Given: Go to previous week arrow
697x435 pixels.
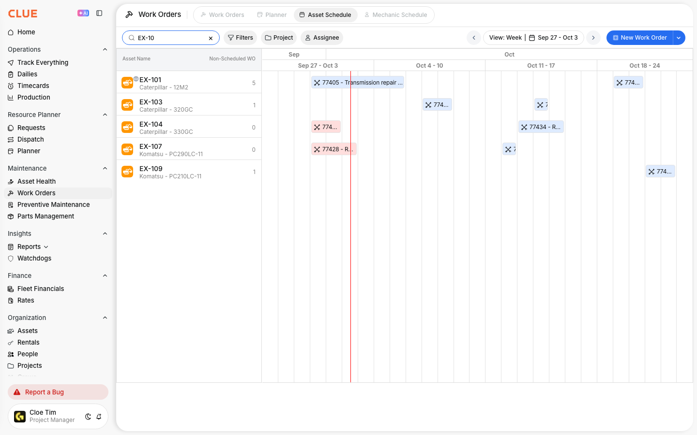Looking at the screenshot, I should 474,38.
